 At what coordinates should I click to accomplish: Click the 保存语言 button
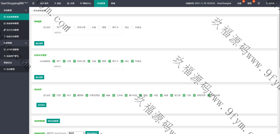pyautogui.click(x=41, y=105)
